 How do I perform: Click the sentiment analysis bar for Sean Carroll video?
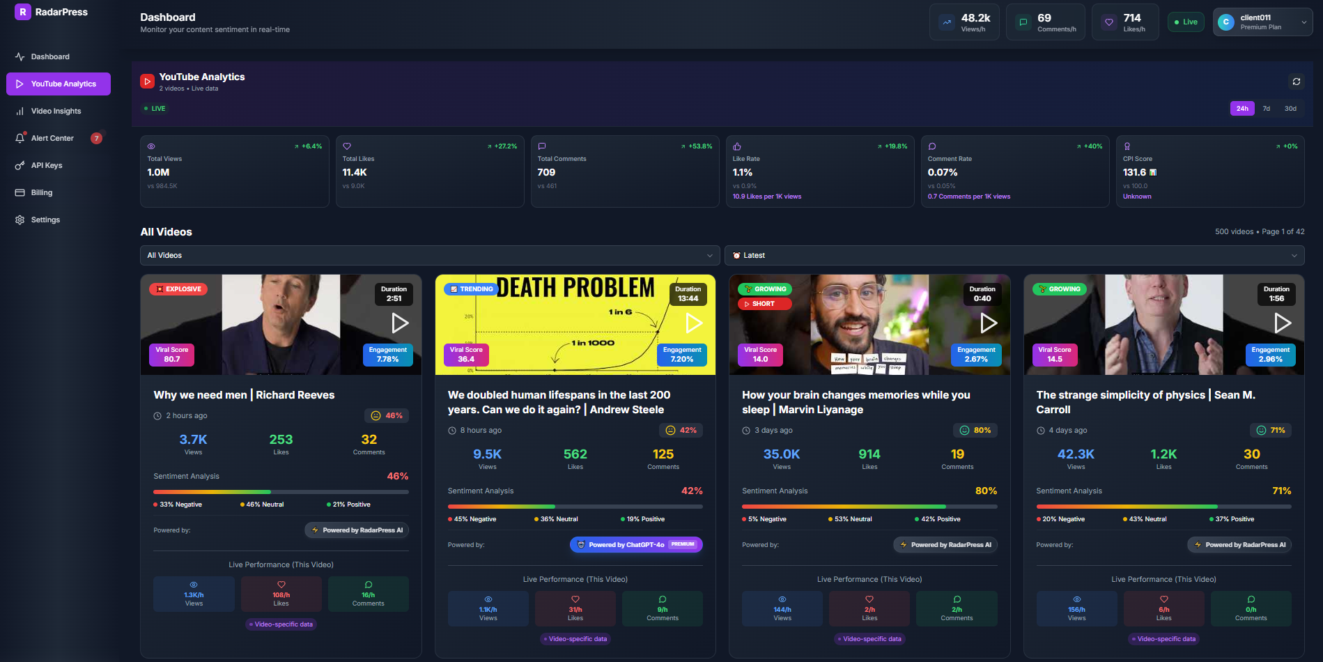1163,507
